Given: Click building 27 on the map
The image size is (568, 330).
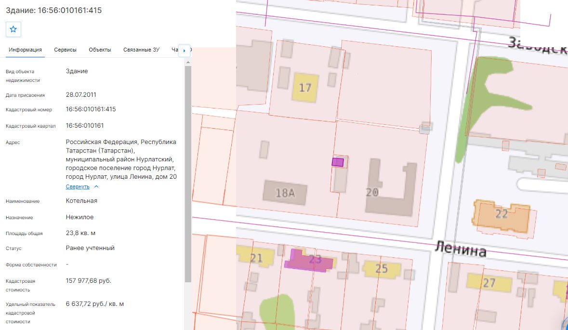Looking at the screenshot, I should point(489,282).
